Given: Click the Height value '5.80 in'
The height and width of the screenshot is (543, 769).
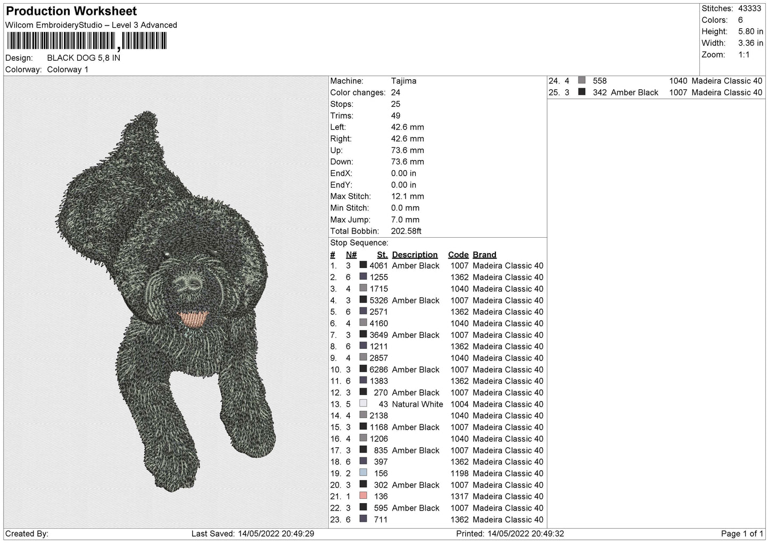Looking at the screenshot, I should 750,32.
